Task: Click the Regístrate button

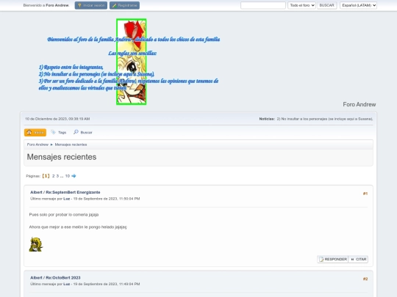Action: click(124, 5)
